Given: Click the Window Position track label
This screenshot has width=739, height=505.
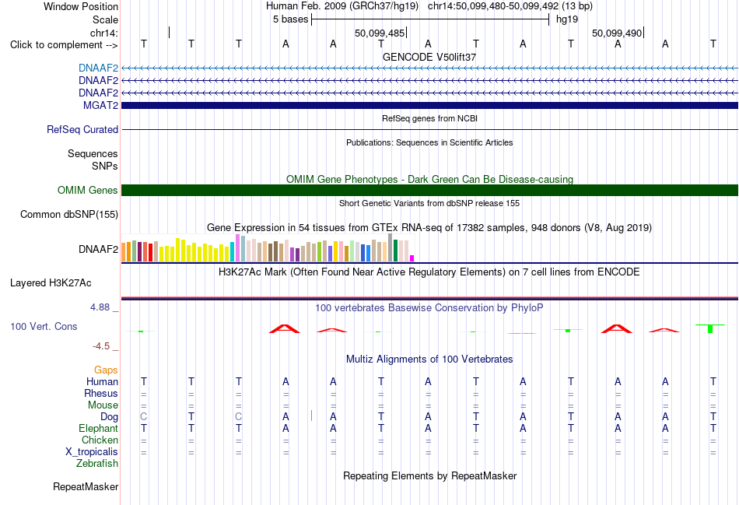Looking at the screenshot, I should (x=81, y=6).
